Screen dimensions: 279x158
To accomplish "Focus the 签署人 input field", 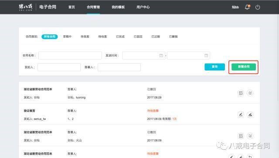I will (119, 67).
